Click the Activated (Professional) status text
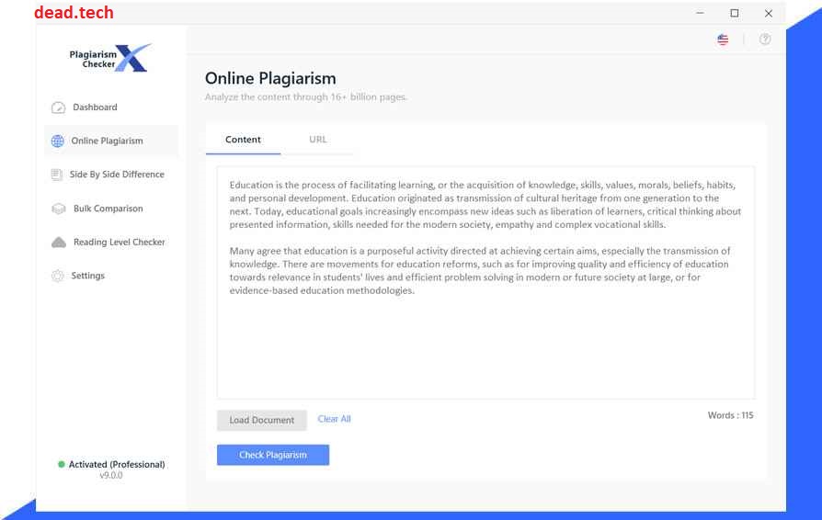Image resolution: width=822 pixels, height=520 pixels. pyautogui.click(x=117, y=465)
